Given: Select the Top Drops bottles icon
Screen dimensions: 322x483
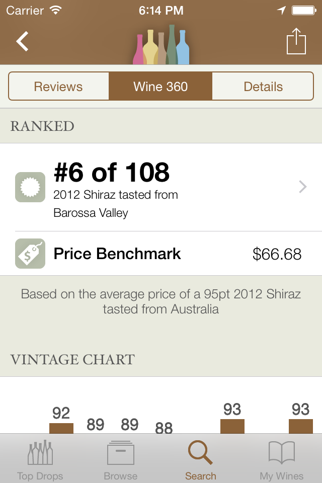Looking at the screenshot, I should (40, 453).
